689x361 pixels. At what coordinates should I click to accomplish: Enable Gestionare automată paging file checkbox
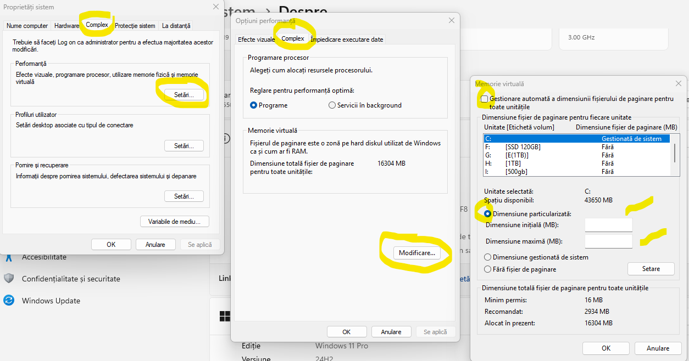(x=484, y=99)
